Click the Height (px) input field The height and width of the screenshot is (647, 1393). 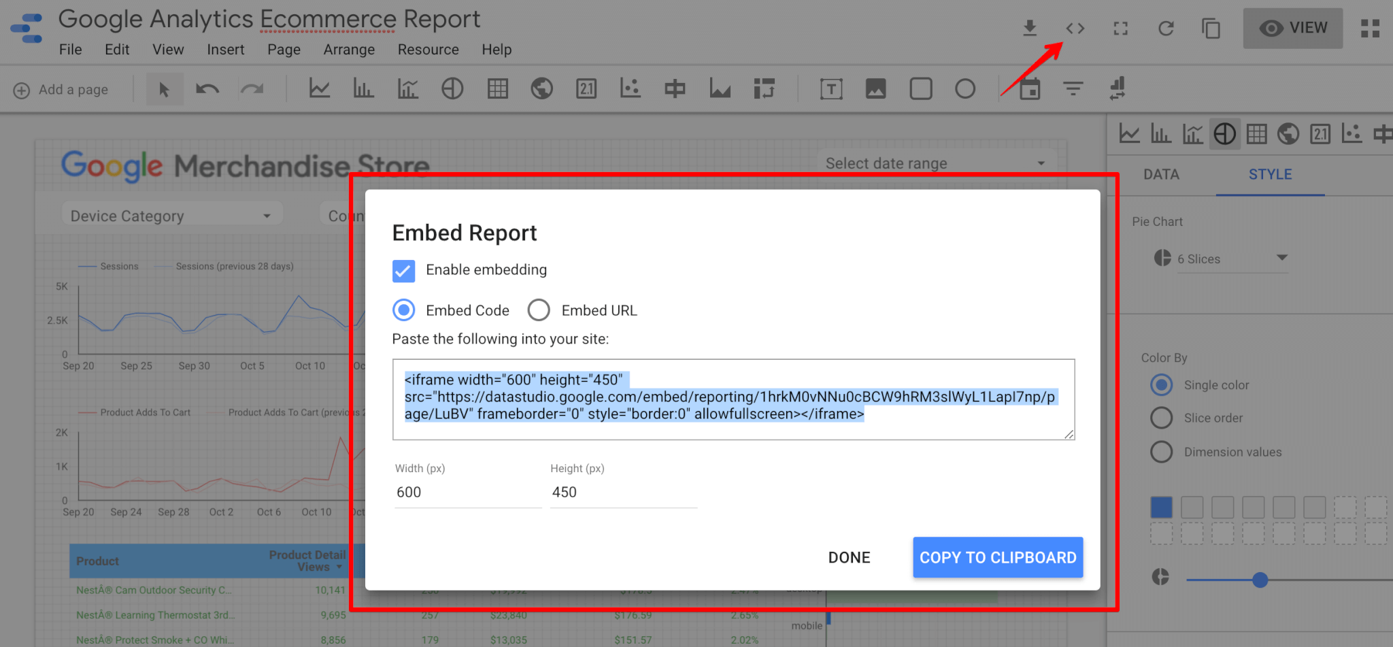(x=624, y=492)
